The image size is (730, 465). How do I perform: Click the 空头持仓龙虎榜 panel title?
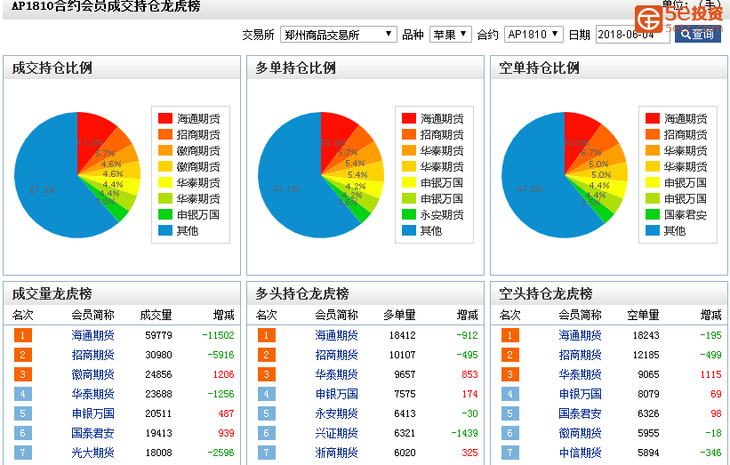(546, 293)
